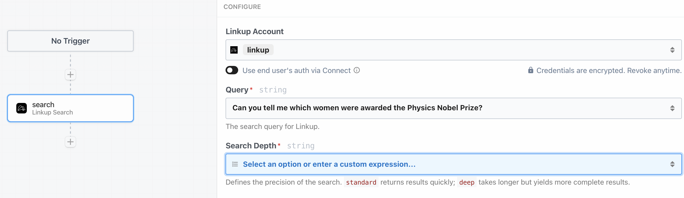Click the Credentials are encrypted text
The image size is (684, 198).
click(x=609, y=70)
